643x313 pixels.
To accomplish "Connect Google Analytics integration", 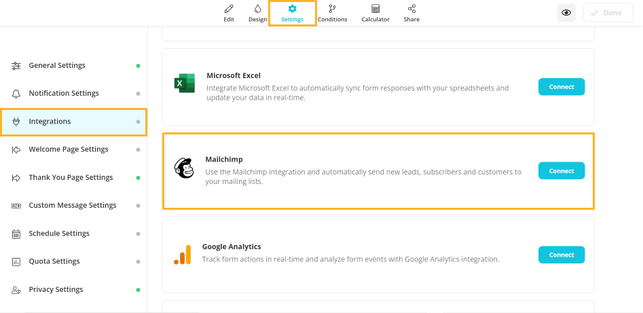I will point(561,255).
